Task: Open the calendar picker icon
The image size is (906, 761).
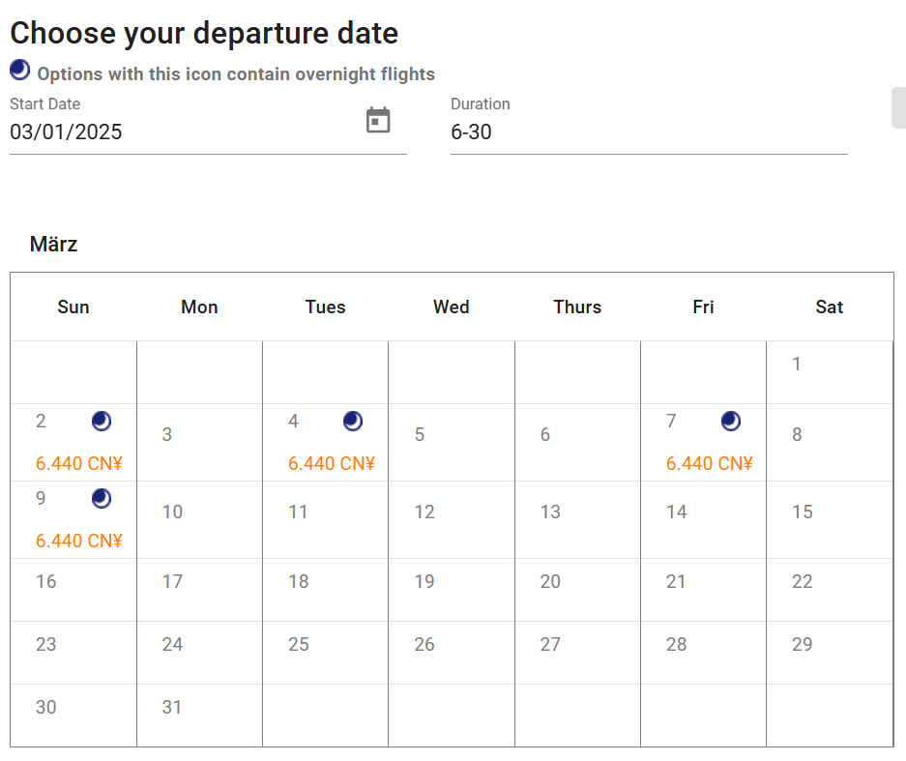Action: 378,120
